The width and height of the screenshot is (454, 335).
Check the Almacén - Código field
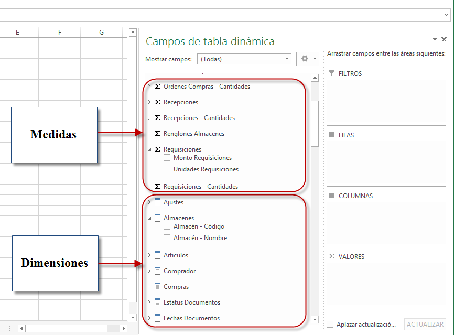[x=168, y=226]
